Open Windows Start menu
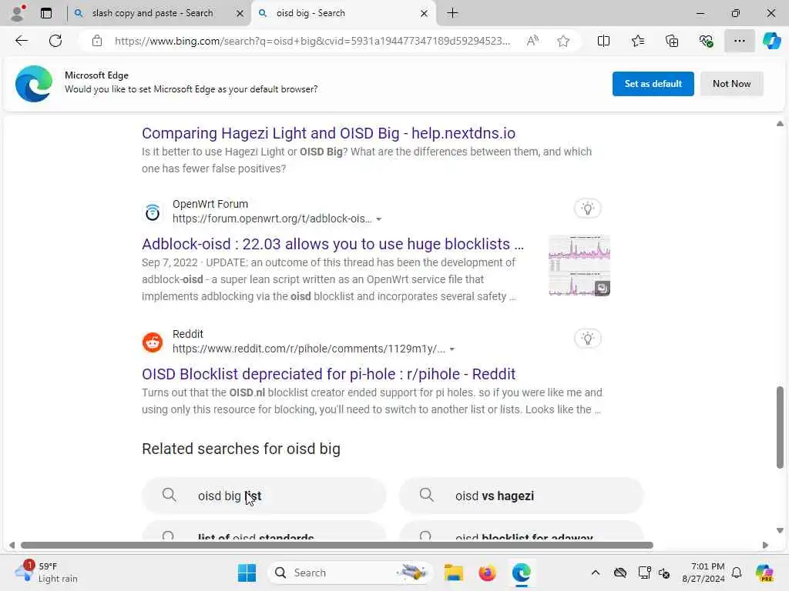 click(x=247, y=573)
